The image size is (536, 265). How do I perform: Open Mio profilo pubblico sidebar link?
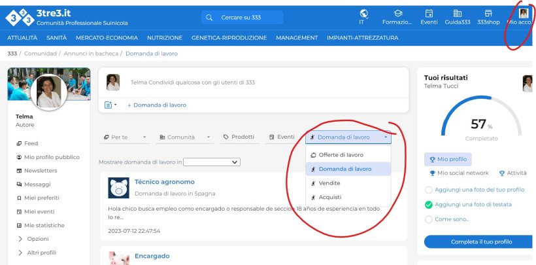tap(52, 157)
